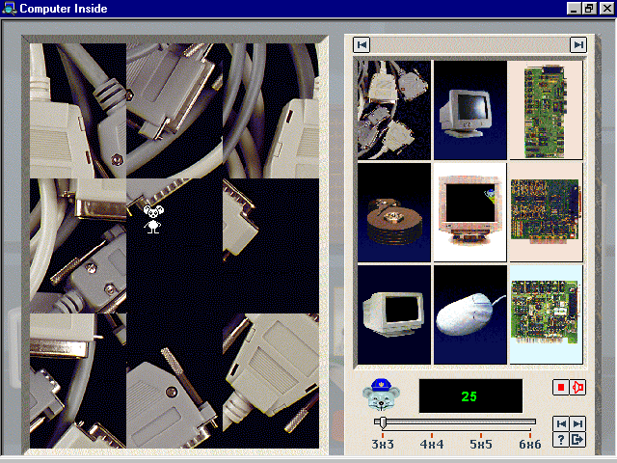The width and height of the screenshot is (617, 463).
Task: Pick the beige CRT monitor on white thumbnail
Action: tap(470, 211)
